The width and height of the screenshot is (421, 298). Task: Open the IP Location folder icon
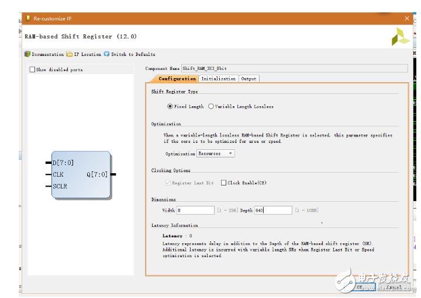point(70,54)
